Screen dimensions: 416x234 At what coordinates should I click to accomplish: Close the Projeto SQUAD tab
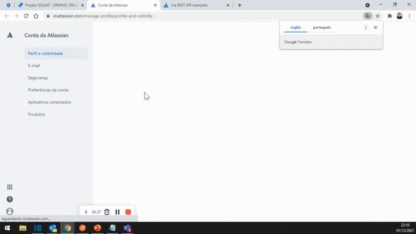coord(83,5)
